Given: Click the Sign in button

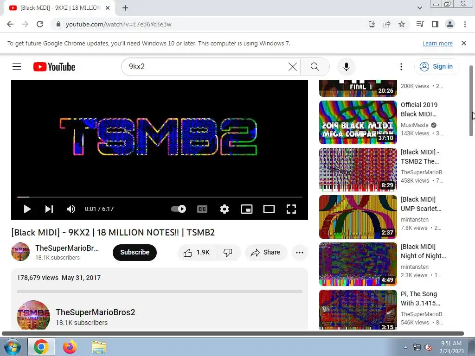Looking at the screenshot, I should pos(436,67).
